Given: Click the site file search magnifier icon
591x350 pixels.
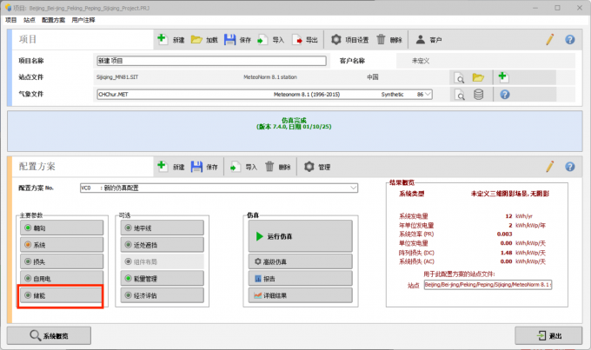Looking at the screenshot, I should point(460,78).
